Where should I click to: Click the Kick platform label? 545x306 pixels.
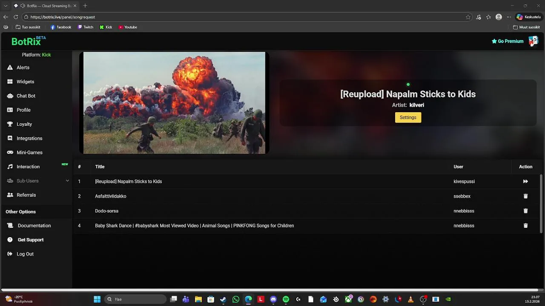pos(46,55)
